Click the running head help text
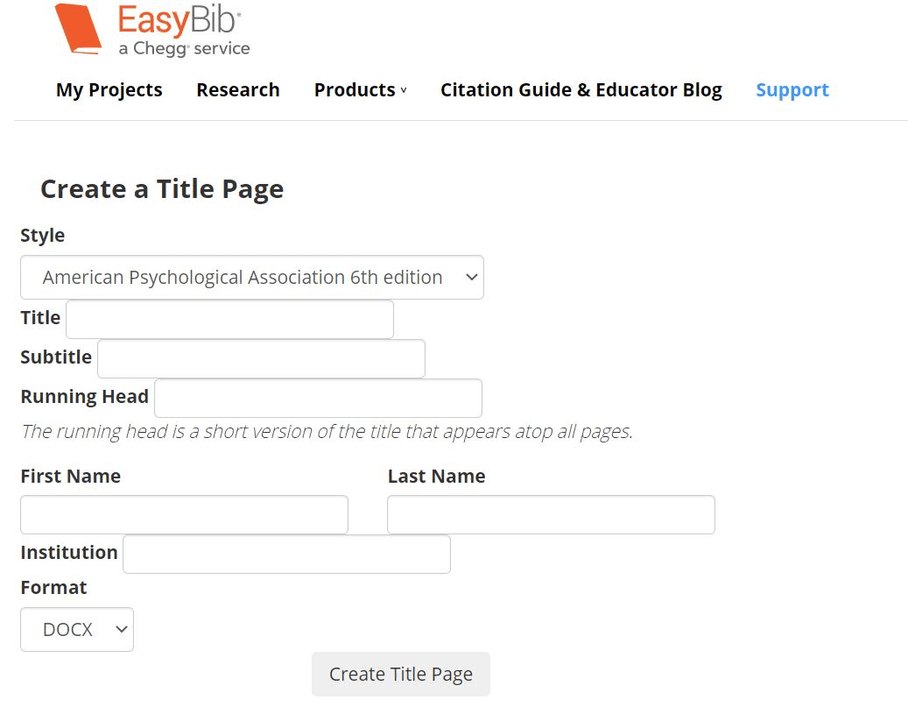This screenshot has width=908, height=707. tap(327, 432)
